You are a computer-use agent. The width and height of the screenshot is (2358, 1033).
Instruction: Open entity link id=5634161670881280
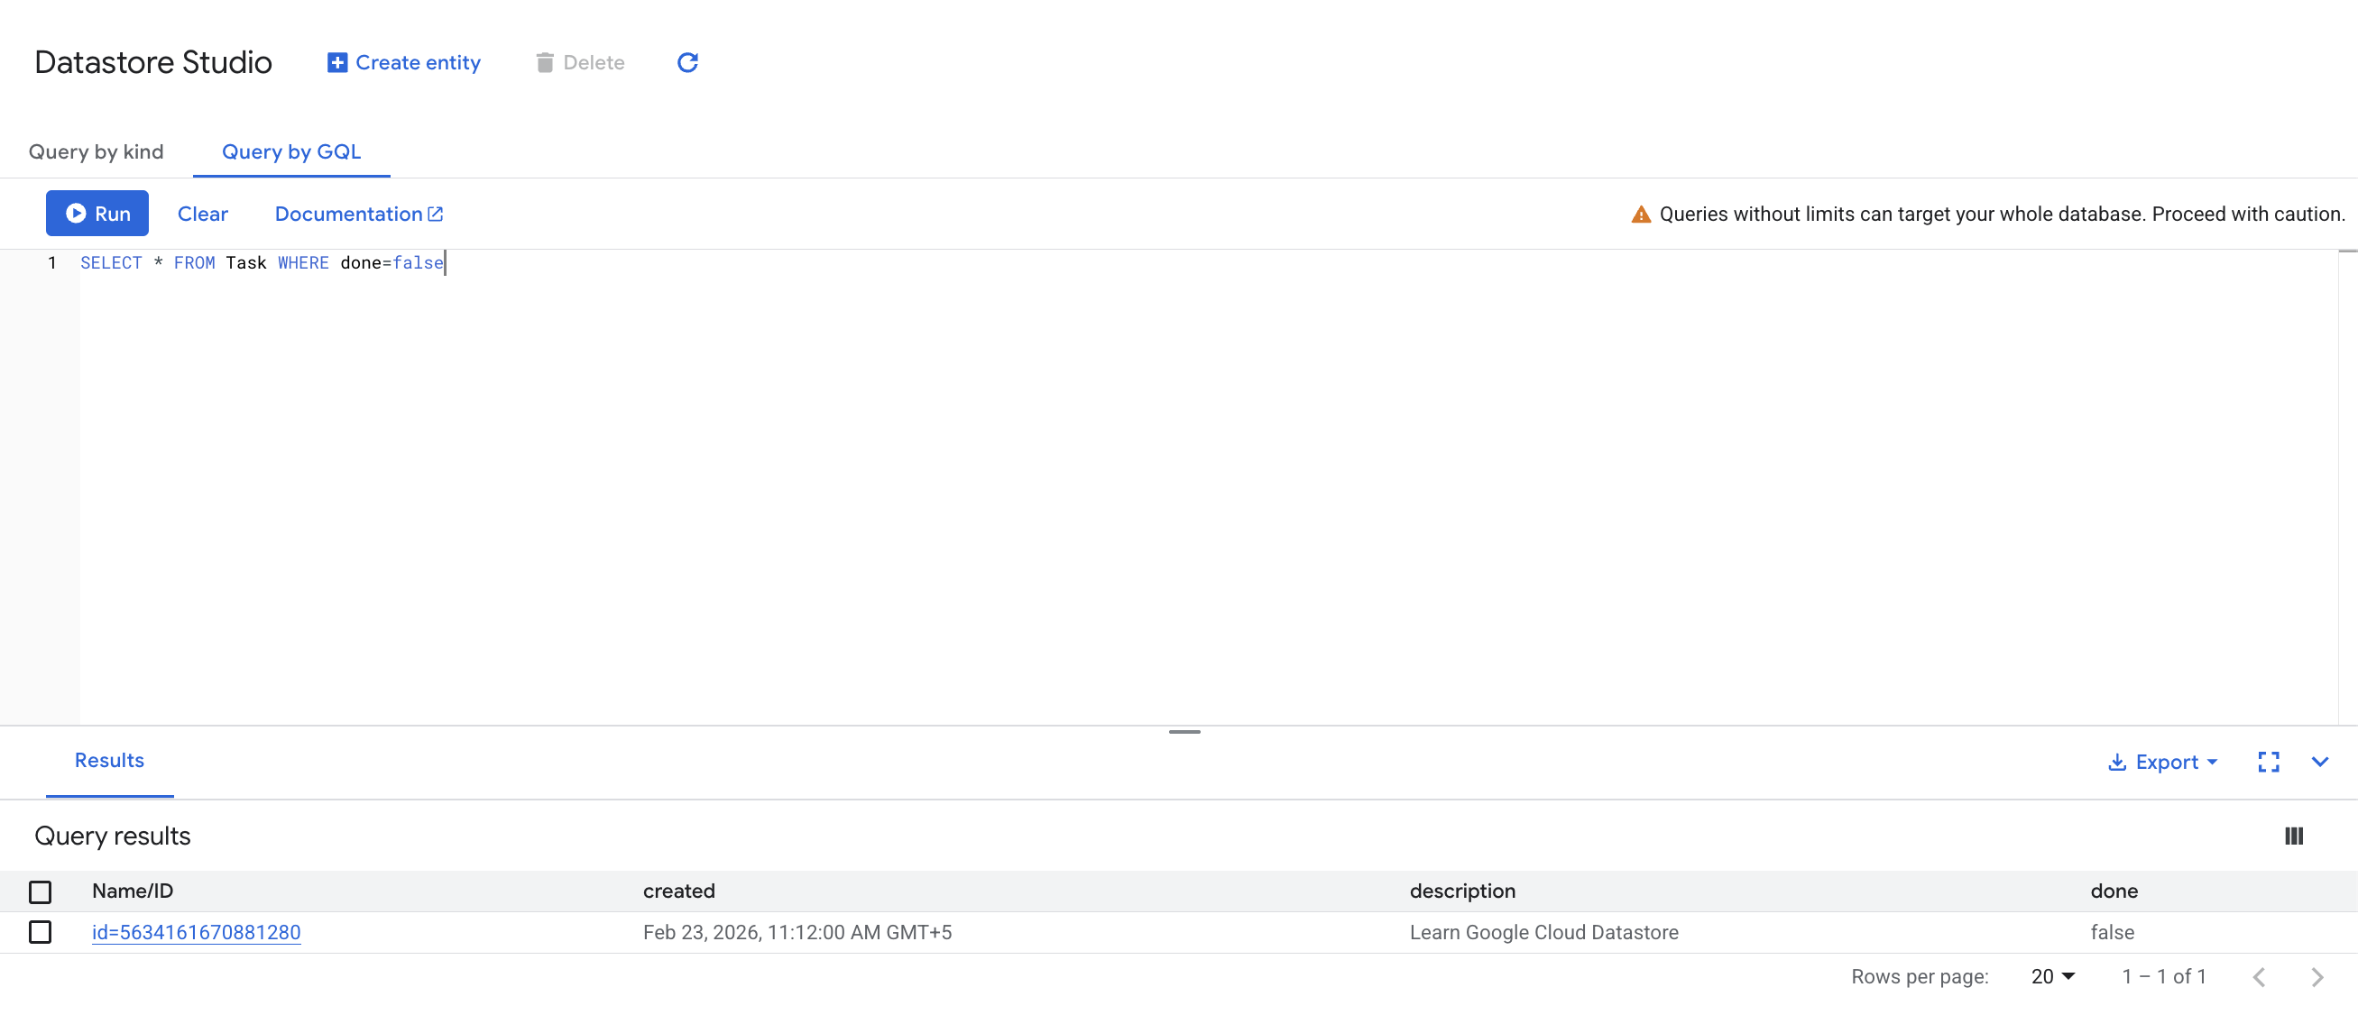196,932
